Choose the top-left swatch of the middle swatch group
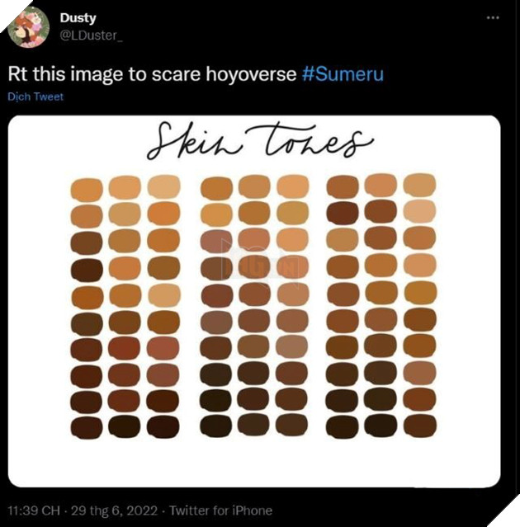This screenshot has width=520, height=527. point(216,189)
